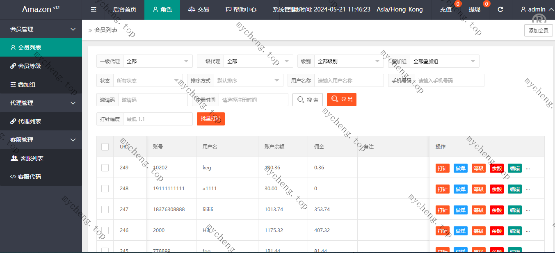Open 叠加组 in the sidebar

tap(26, 84)
